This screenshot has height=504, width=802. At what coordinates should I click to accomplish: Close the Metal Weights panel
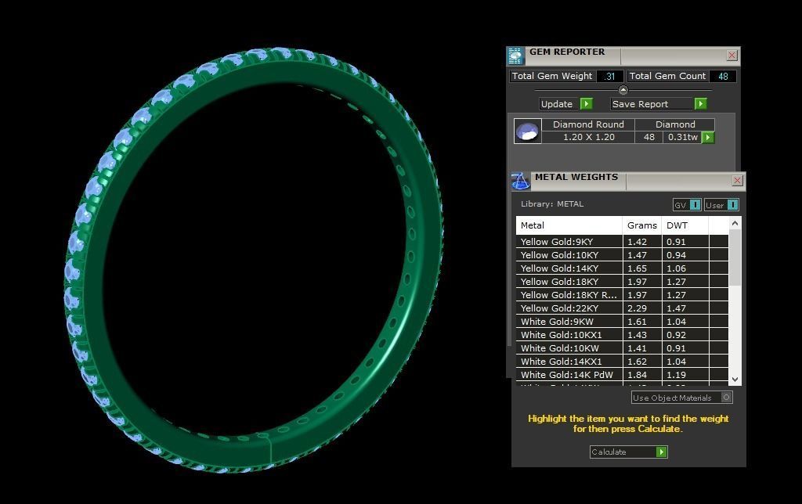(737, 181)
